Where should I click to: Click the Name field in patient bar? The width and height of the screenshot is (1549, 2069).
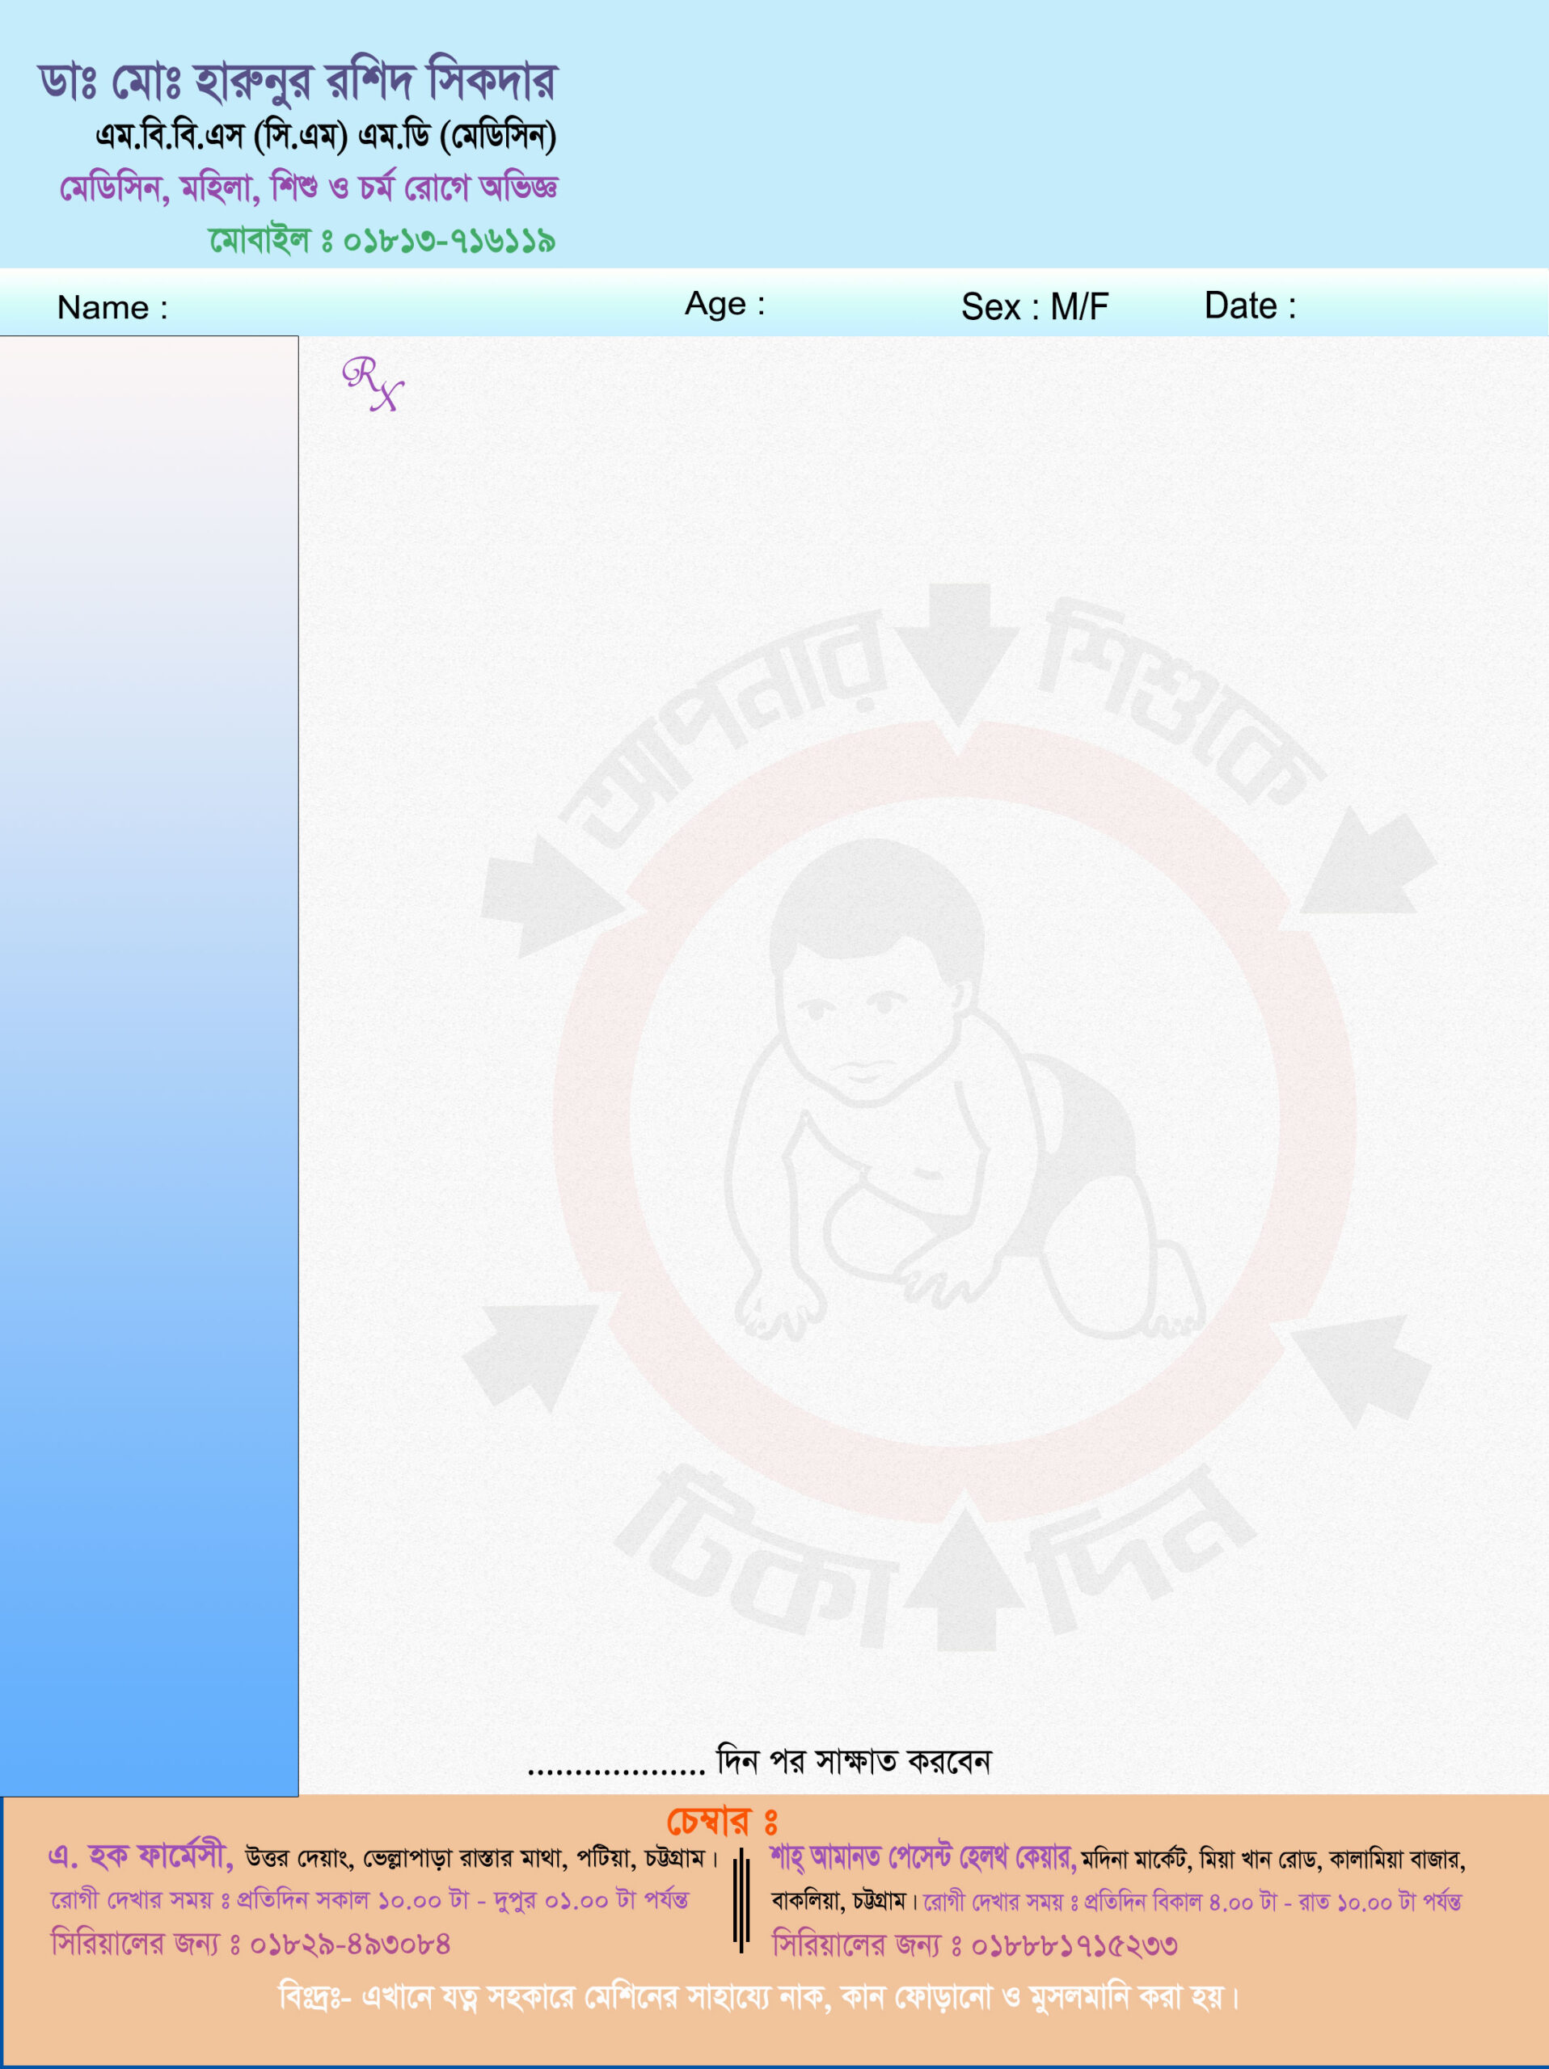(x=112, y=307)
